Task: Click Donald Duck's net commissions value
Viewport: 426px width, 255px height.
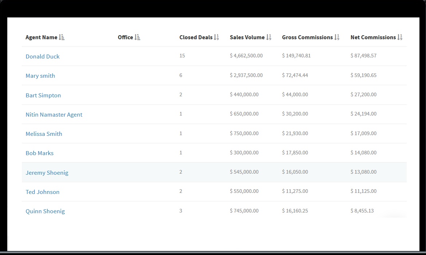Action: pos(363,56)
